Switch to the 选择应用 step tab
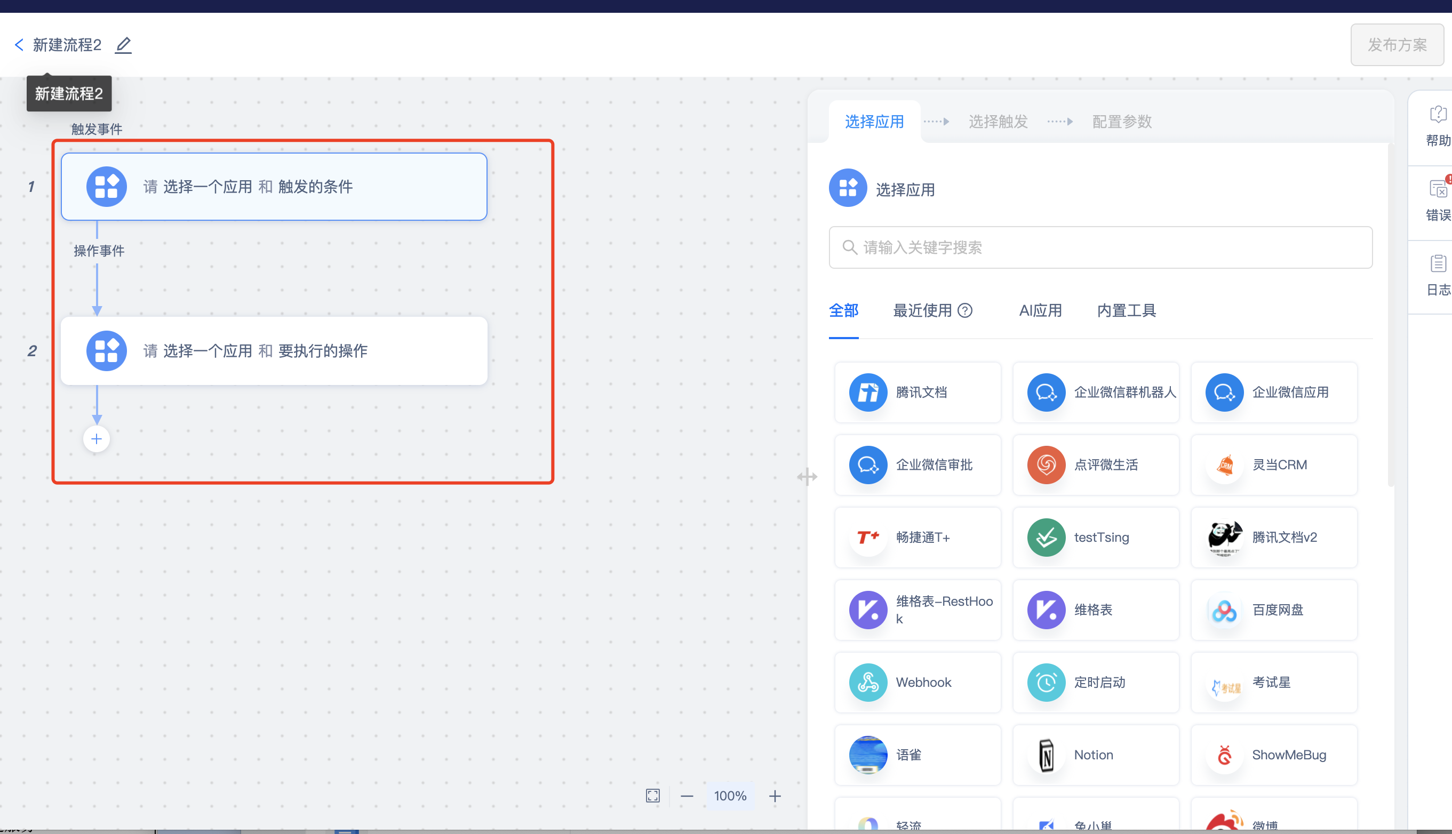Screen dimensions: 1452x834 (874, 122)
